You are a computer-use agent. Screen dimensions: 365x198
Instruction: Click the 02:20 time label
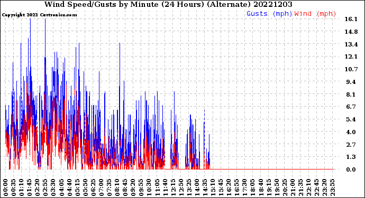37,187
